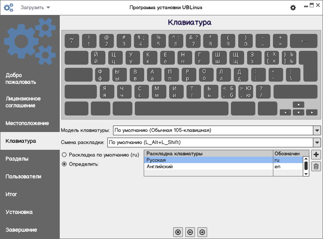Click the Ф key on keyboard preview
323x239 pixels.
click(102, 75)
